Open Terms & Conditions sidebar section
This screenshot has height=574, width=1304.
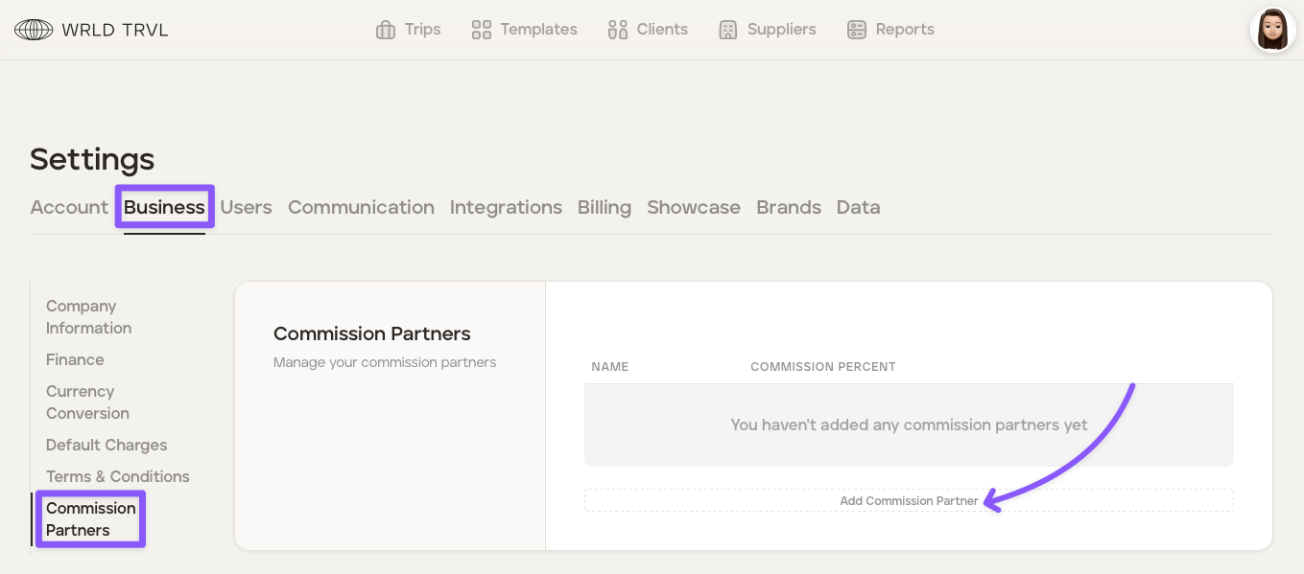tap(117, 476)
